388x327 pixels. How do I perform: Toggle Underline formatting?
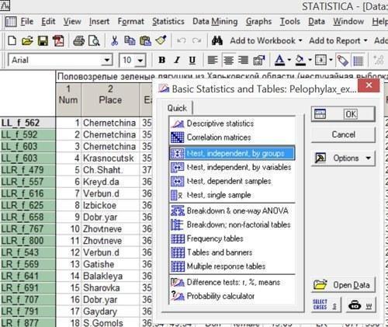(192, 61)
